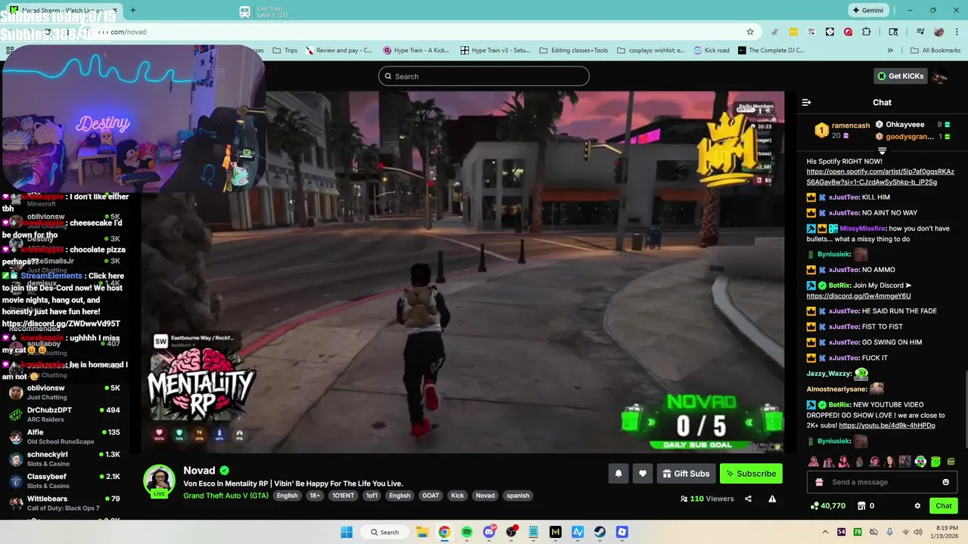Open the youtu.be video link in chat
The height and width of the screenshot is (544, 968).
pos(887,425)
